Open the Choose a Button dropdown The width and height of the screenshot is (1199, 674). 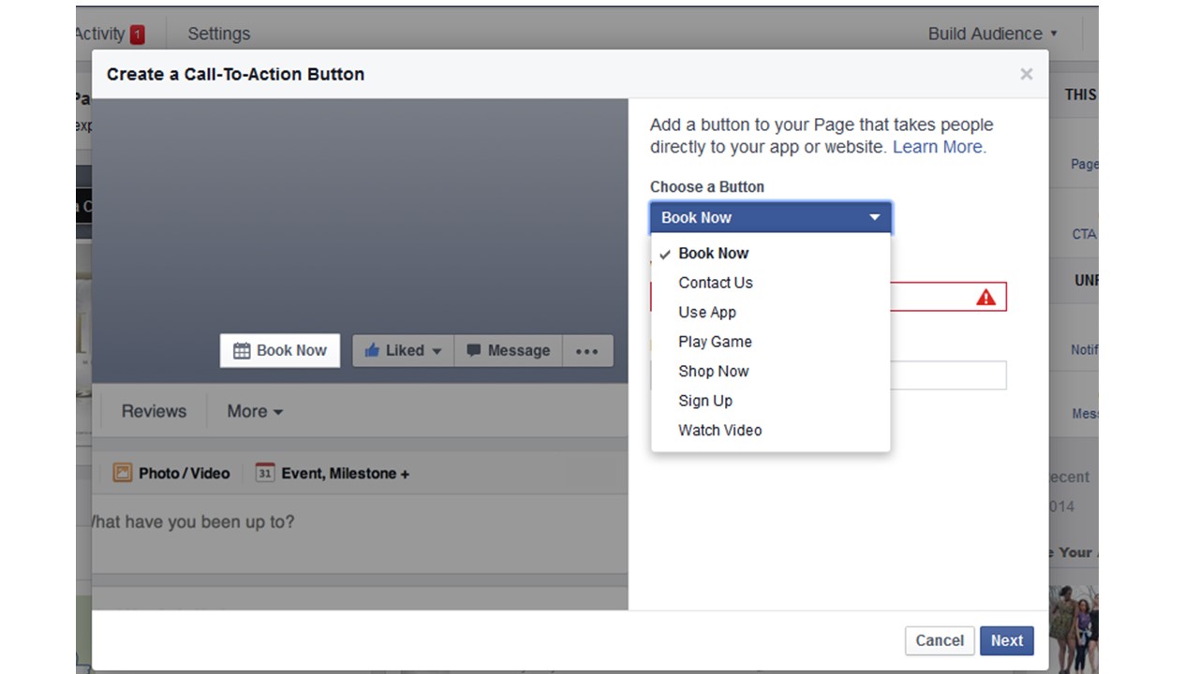(x=771, y=217)
